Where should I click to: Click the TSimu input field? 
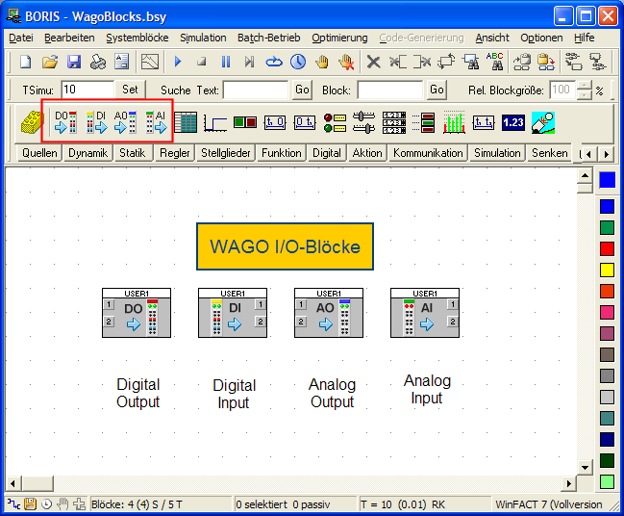pyautogui.click(x=87, y=90)
